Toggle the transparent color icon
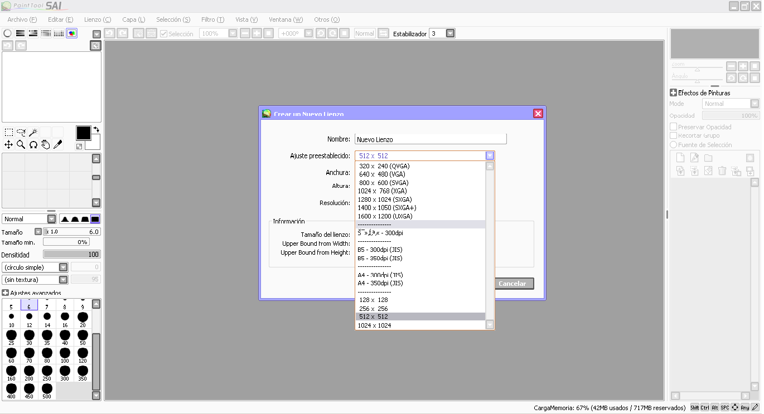The height and width of the screenshot is (414, 764). [x=79, y=147]
